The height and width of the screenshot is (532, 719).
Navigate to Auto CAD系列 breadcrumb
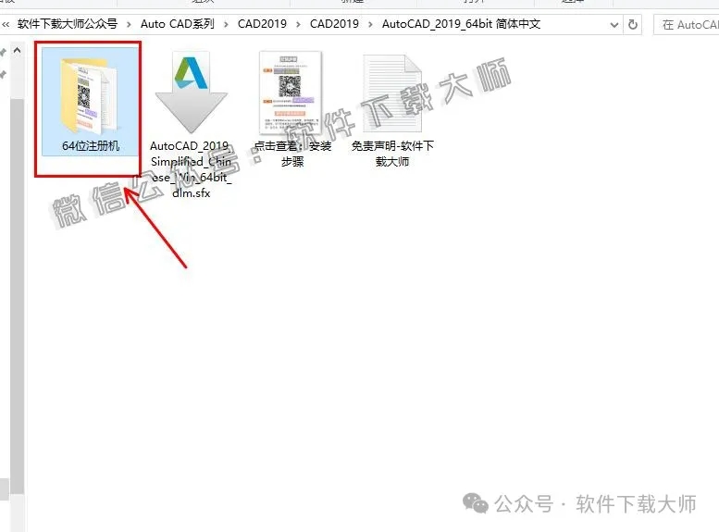tap(178, 24)
